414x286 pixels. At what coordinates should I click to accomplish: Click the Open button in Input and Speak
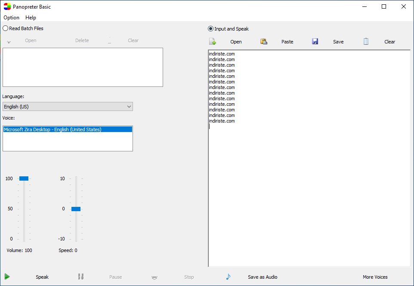pos(236,42)
